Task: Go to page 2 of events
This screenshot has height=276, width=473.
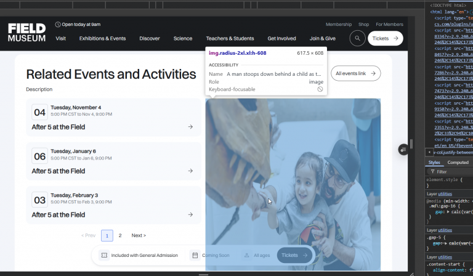Action: [120, 235]
